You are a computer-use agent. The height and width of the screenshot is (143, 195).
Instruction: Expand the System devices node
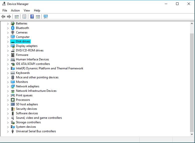click(8, 127)
